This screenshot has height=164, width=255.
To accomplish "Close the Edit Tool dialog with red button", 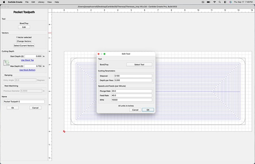I will [99, 54].
